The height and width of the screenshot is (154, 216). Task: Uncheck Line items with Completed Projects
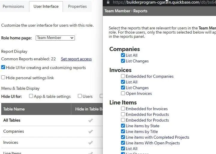coord(123,137)
